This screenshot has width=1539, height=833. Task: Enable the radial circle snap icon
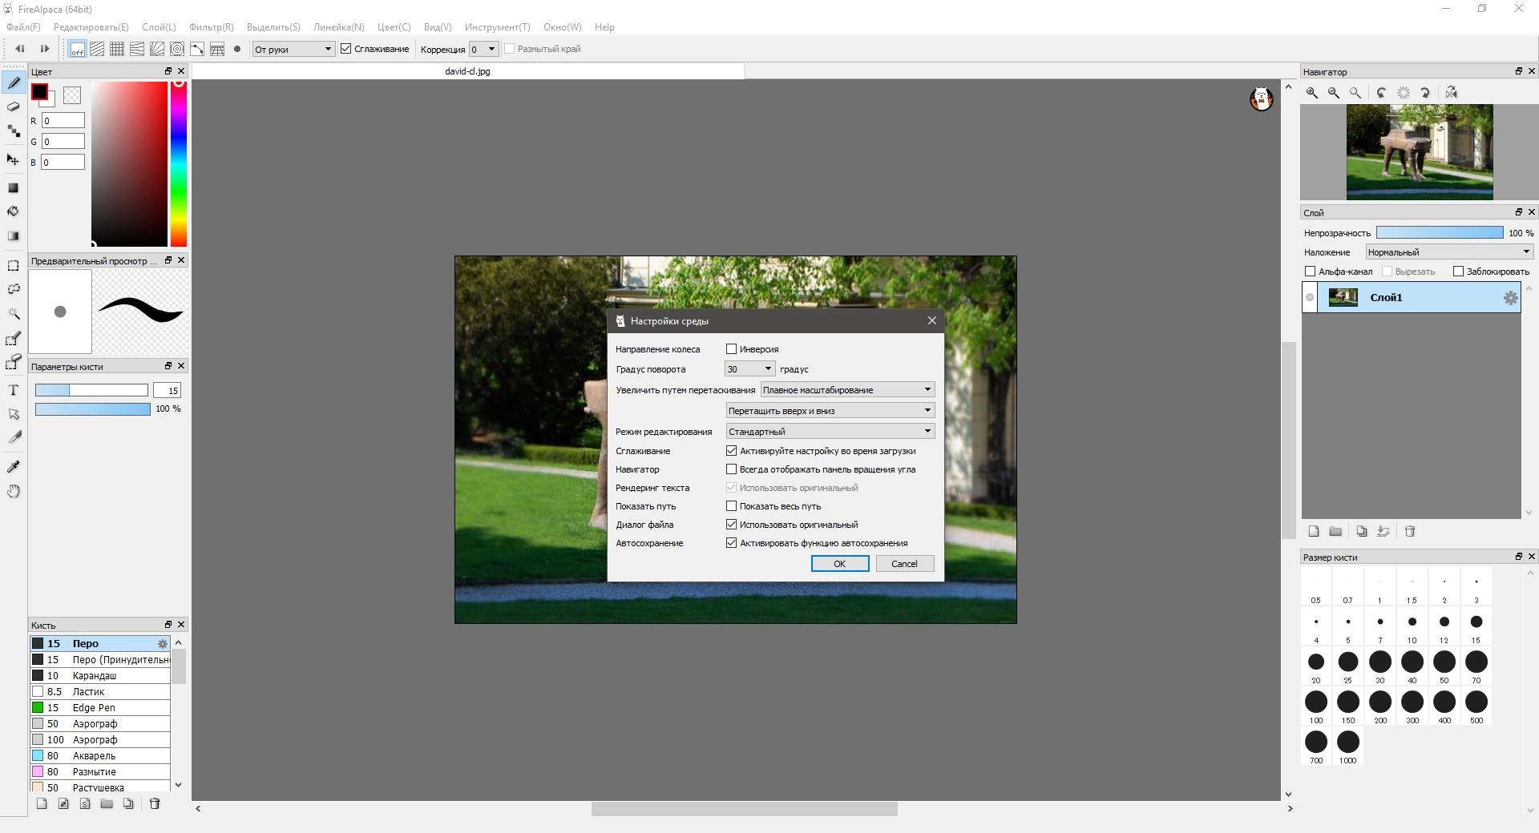(177, 49)
